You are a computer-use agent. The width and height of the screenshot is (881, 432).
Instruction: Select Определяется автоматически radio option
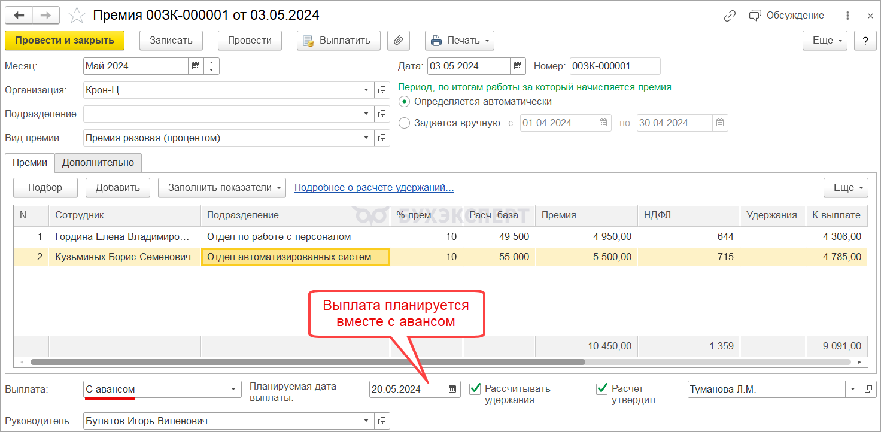(405, 102)
